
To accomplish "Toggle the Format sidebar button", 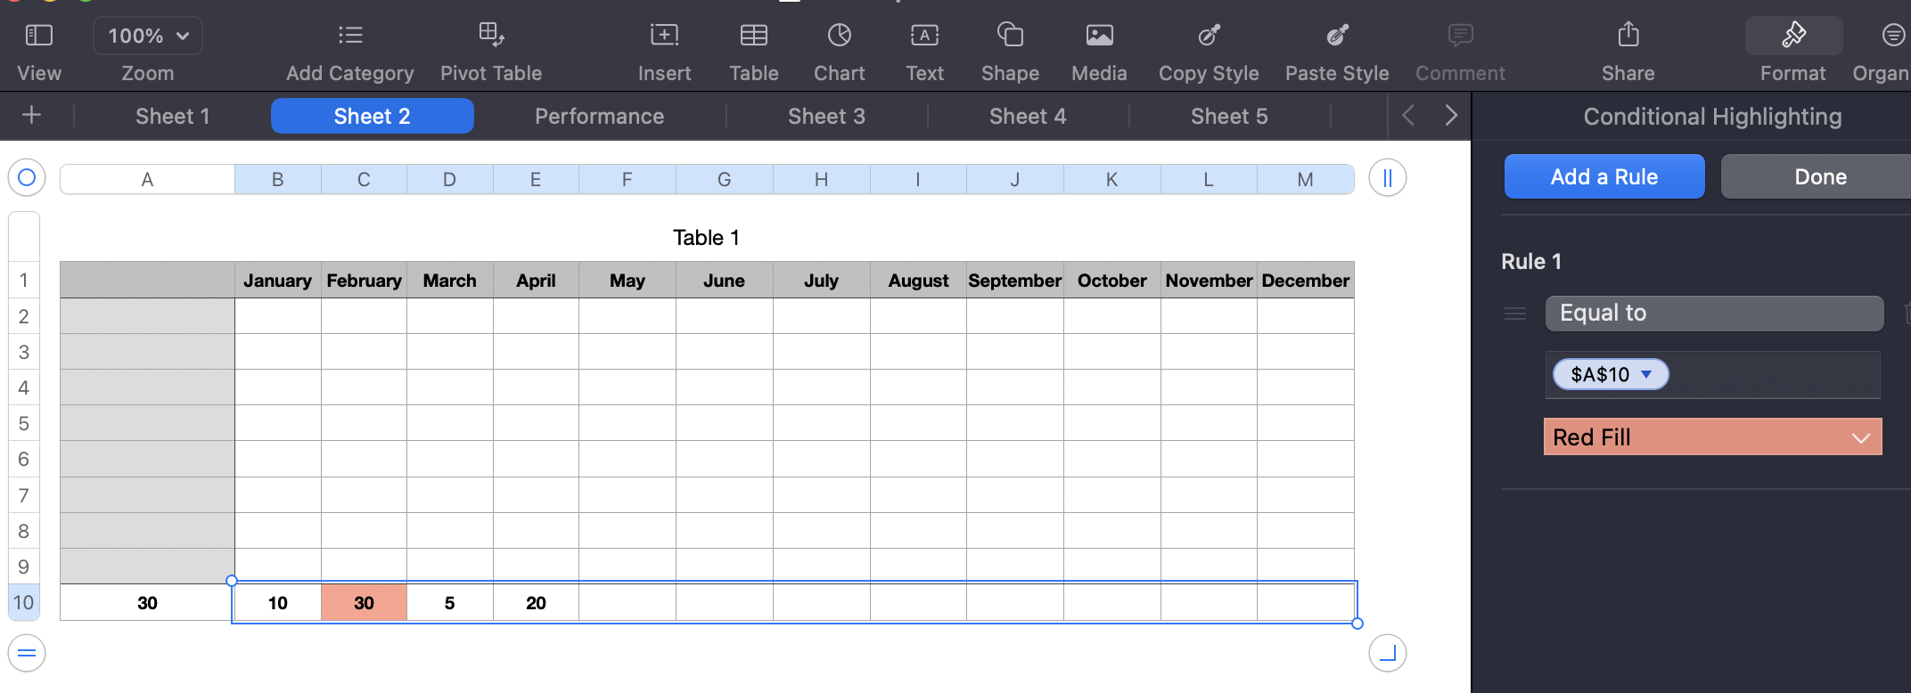I will point(1793,36).
